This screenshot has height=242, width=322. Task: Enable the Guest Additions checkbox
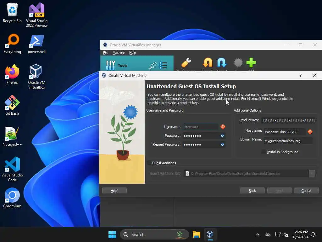149,163
